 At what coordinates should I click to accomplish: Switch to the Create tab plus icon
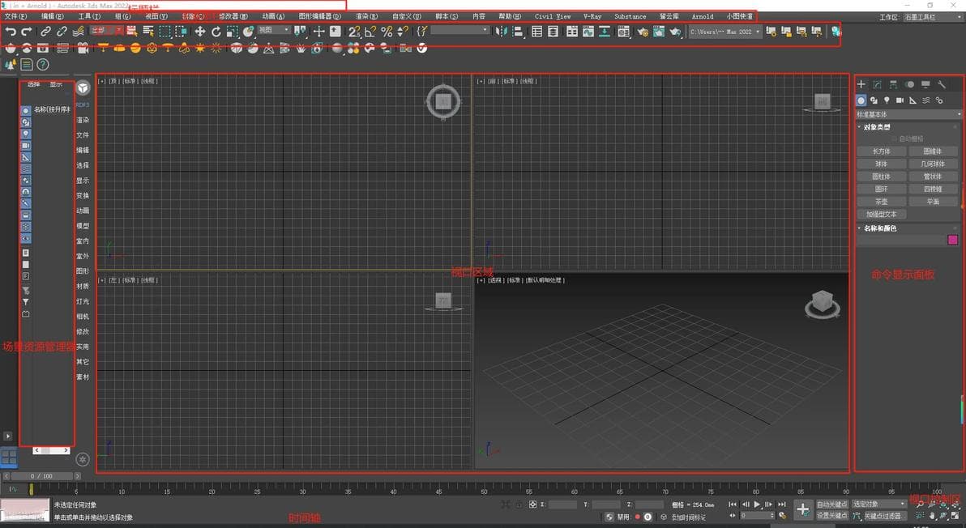[x=861, y=84]
